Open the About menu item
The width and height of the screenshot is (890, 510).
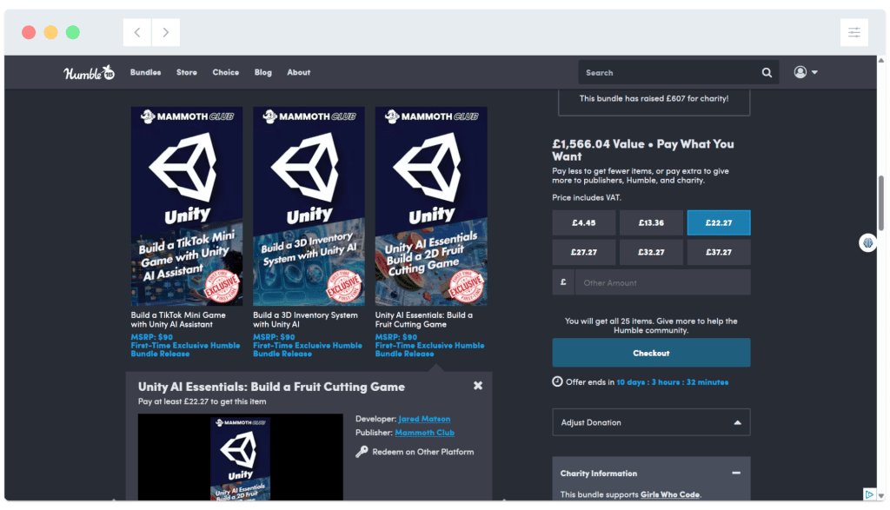[299, 73]
